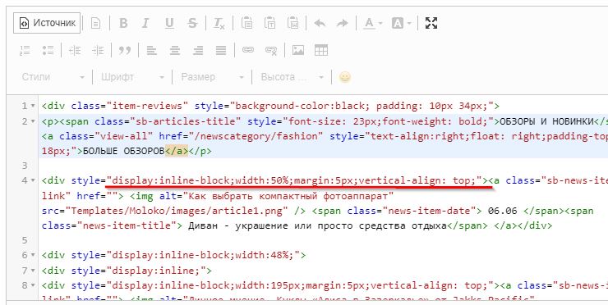Open the Стили dropdown
Screen dimensions: 608x305
(x=53, y=77)
